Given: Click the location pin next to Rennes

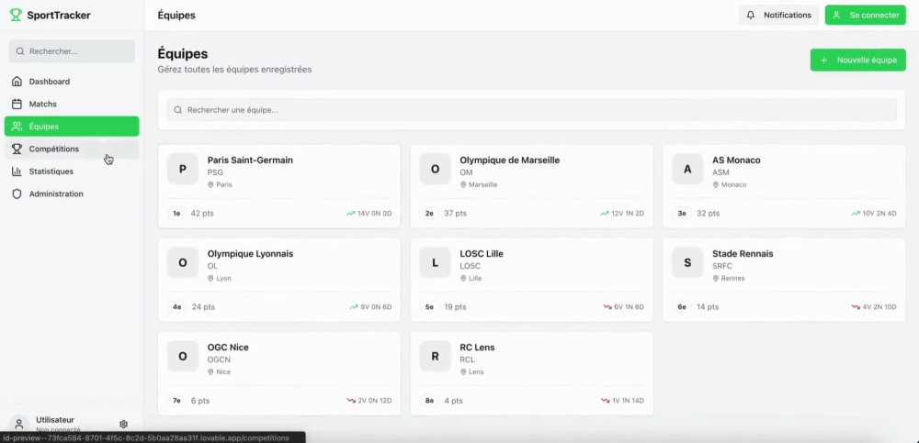Looking at the screenshot, I should tap(716, 278).
